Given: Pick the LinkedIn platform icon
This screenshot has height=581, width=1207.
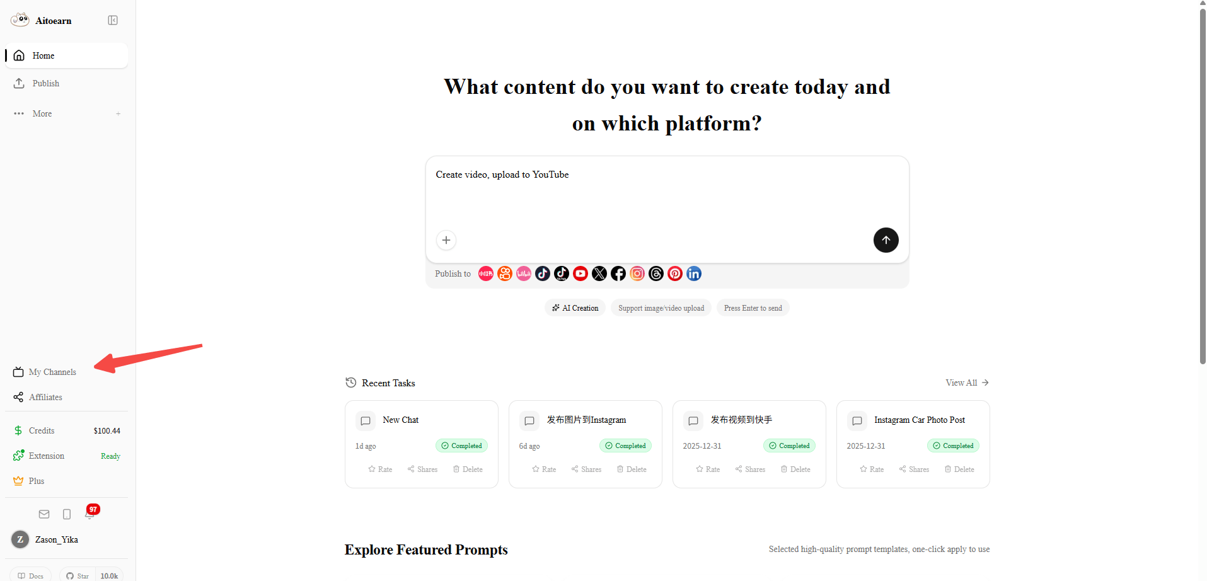Looking at the screenshot, I should pos(694,273).
